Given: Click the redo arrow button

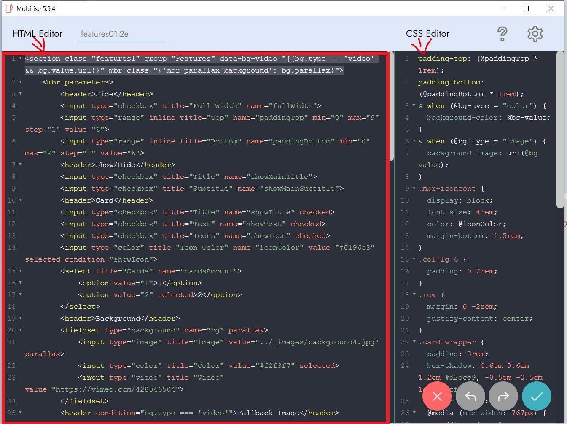Looking at the screenshot, I should [503, 397].
